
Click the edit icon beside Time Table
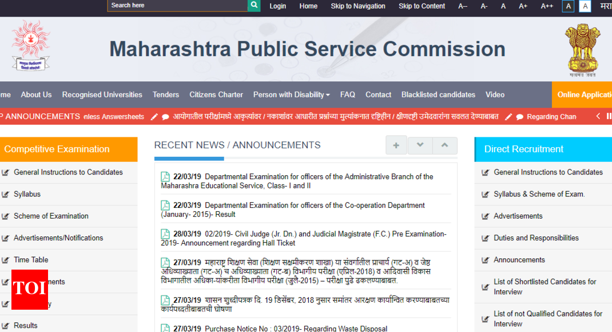6,260
